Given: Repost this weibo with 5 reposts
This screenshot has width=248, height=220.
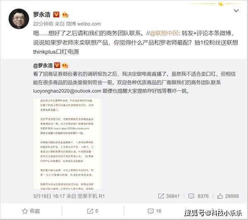Looking at the screenshot, I should [93, 211].
